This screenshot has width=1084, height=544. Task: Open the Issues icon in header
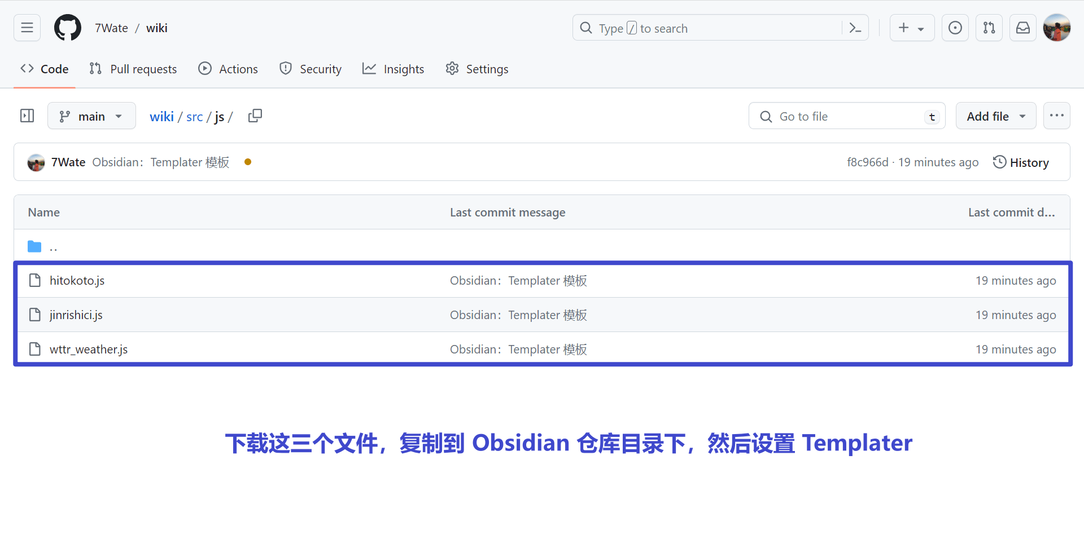tap(955, 28)
